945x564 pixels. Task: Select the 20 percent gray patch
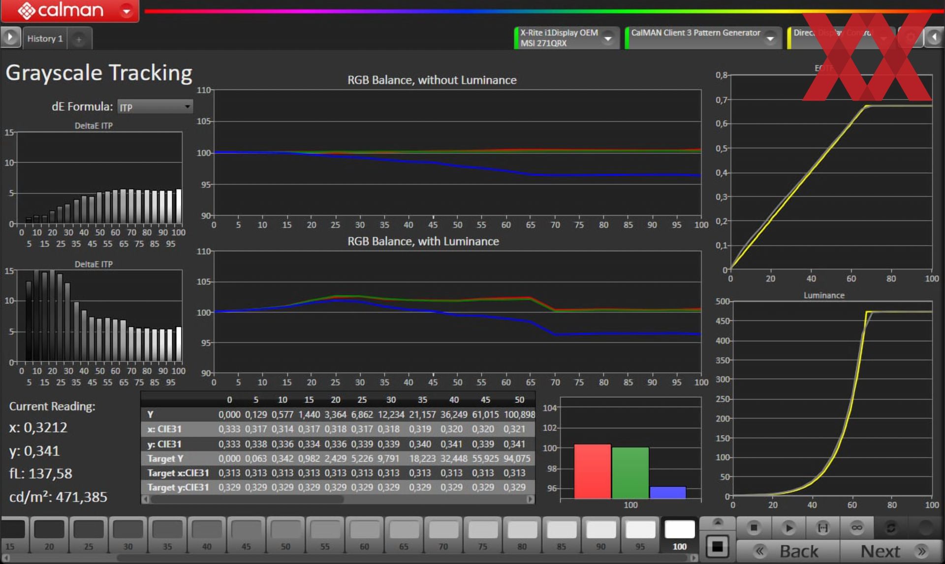[49, 534]
